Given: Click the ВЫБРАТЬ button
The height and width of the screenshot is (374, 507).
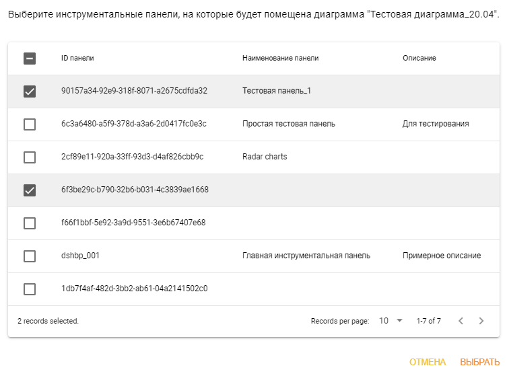Looking at the screenshot, I should 480,362.
